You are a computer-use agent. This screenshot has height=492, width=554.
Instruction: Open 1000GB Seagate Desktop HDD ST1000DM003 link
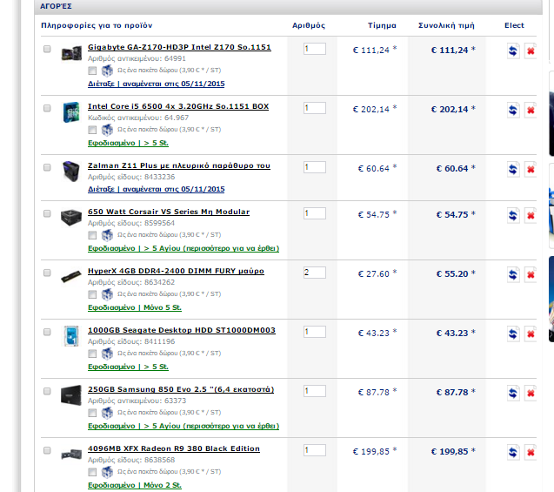[x=182, y=330]
